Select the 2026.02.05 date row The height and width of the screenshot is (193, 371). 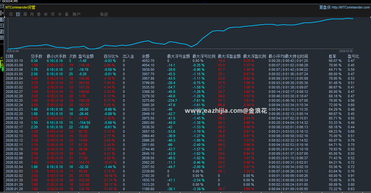(14, 162)
